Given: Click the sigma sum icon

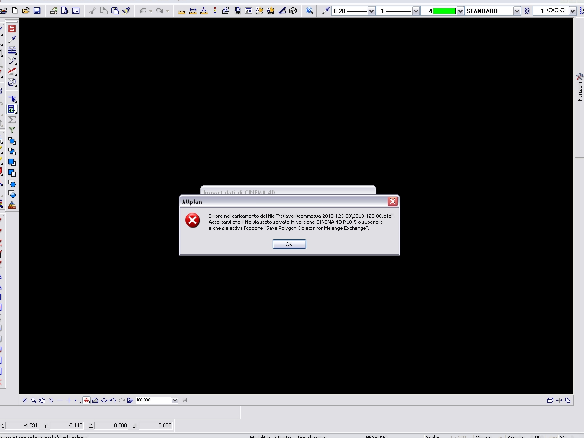Looking at the screenshot, I should [12, 120].
